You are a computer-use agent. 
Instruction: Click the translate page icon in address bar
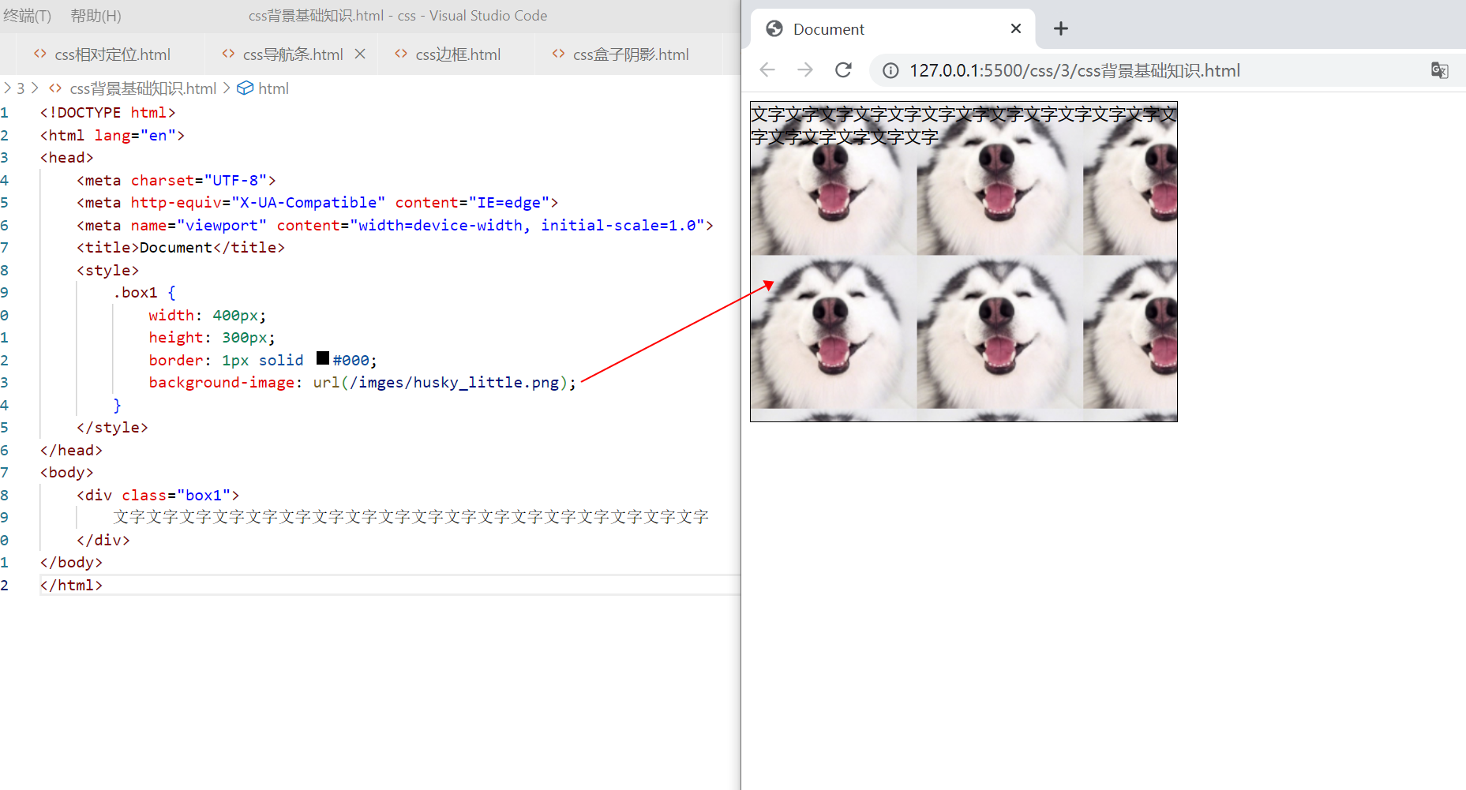[1439, 70]
